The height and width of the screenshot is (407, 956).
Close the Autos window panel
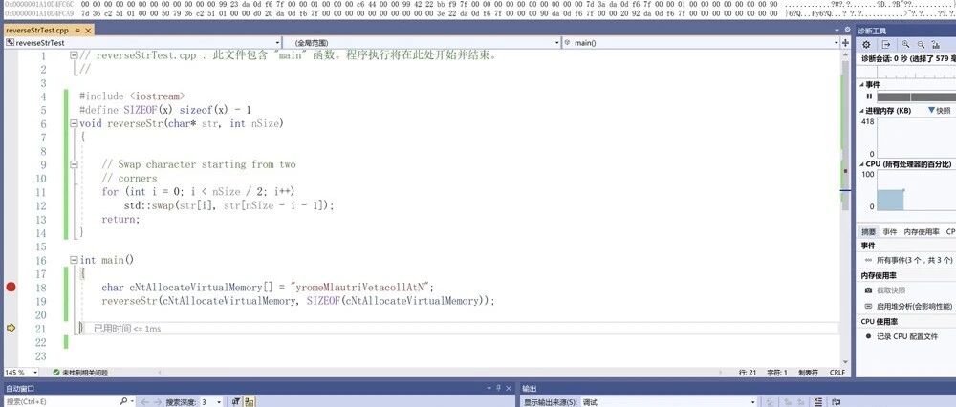pos(508,388)
